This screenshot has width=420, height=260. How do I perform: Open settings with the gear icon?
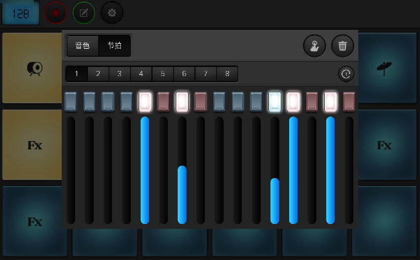[x=112, y=13]
